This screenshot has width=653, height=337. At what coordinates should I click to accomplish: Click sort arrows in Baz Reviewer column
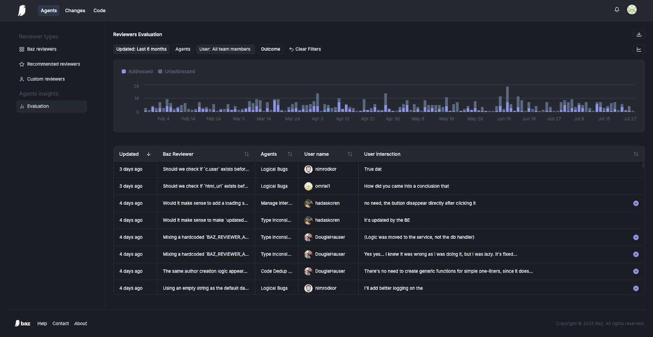(x=247, y=154)
